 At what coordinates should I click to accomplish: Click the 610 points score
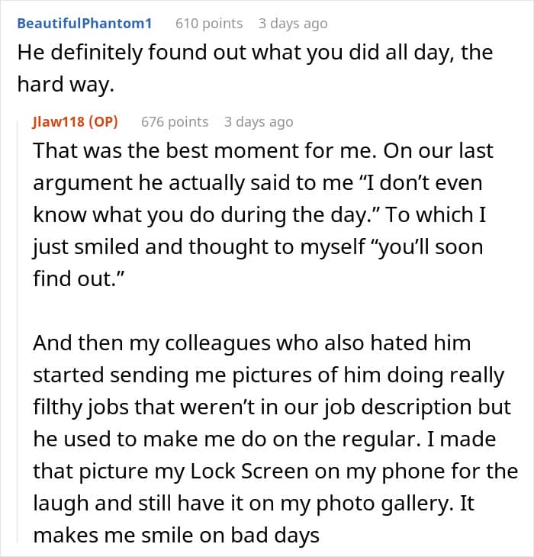(x=208, y=23)
